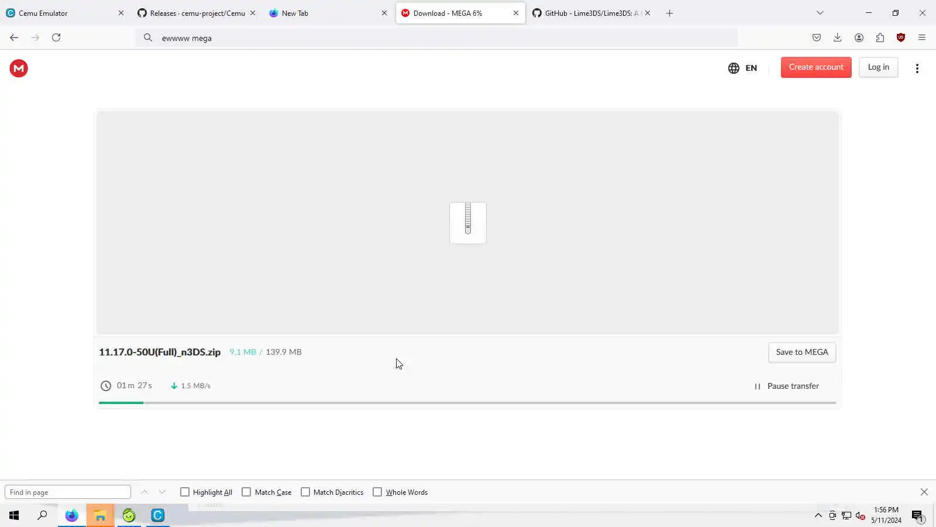Open the notification center icon
Screen dimensions: 936x527
tap(917, 515)
